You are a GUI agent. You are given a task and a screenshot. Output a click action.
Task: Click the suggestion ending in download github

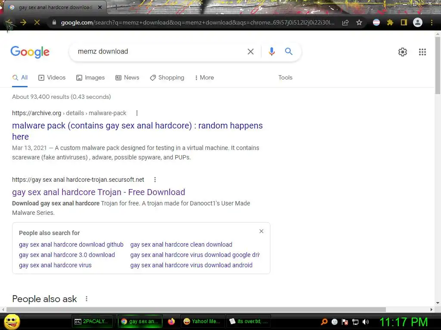click(71, 244)
